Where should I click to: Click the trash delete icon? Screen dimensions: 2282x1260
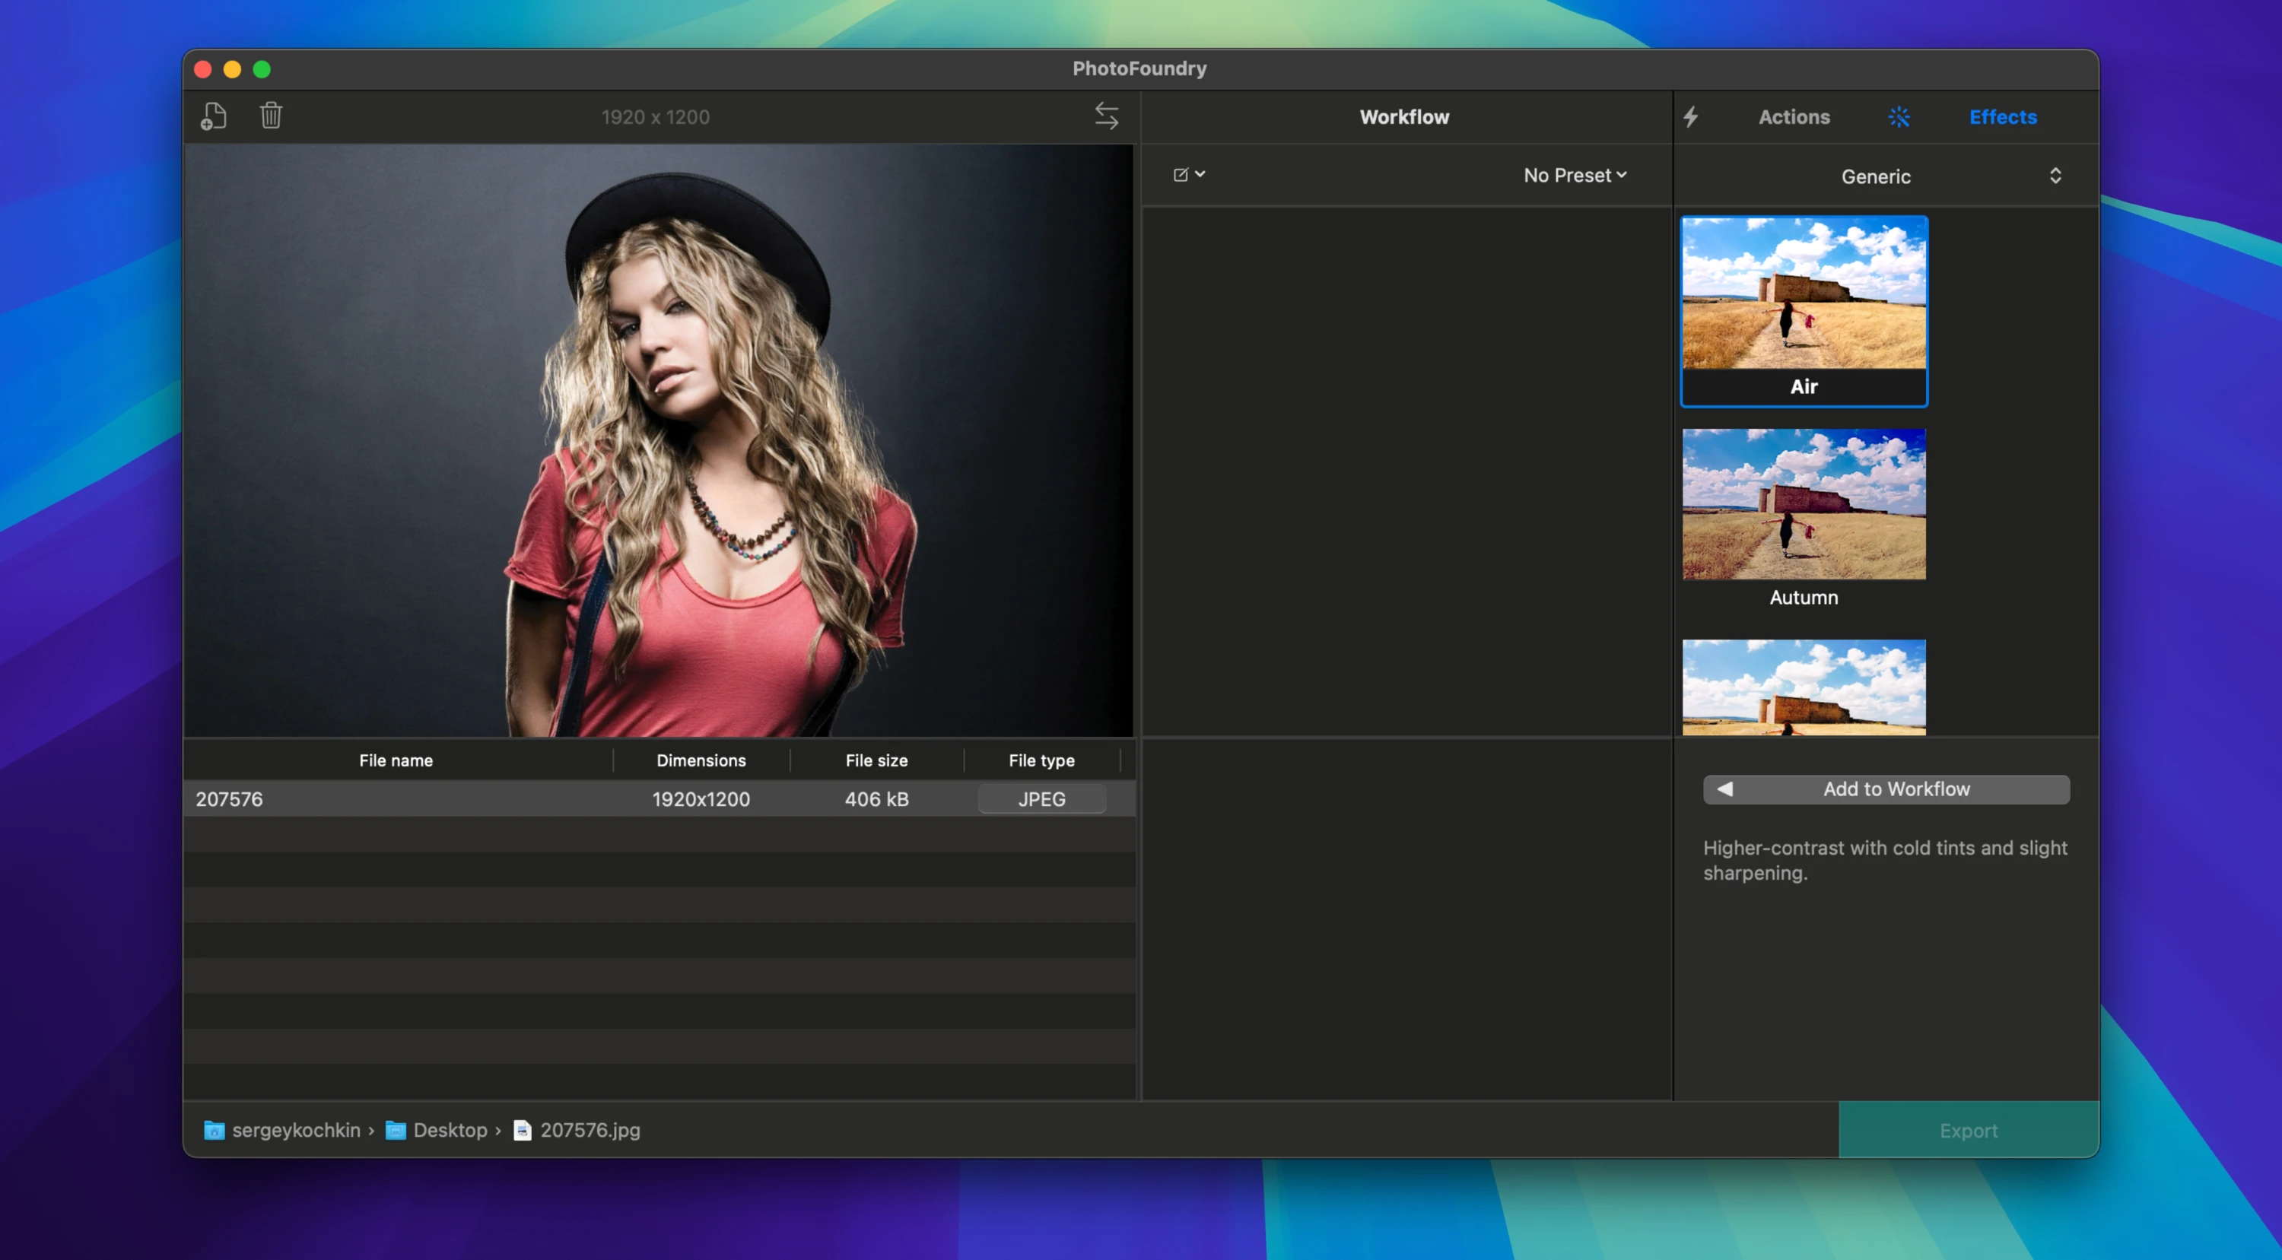pos(271,116)
